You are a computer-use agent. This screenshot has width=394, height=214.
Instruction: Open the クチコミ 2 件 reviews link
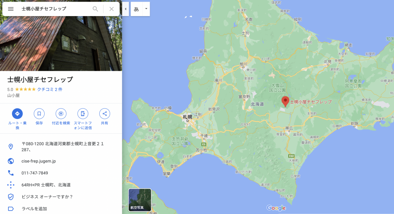pos(50,89)
